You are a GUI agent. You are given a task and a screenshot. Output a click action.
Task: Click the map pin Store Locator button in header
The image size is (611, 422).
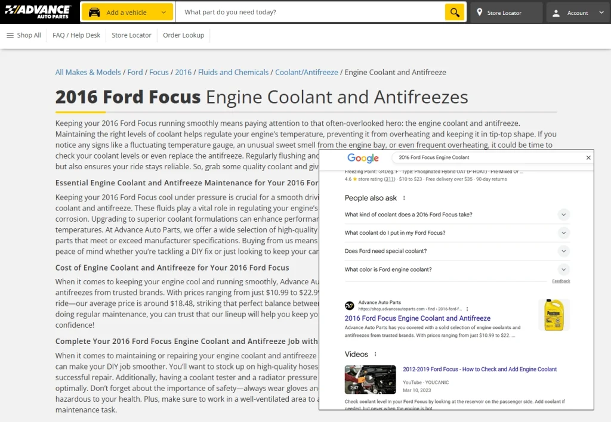(506, 13)
